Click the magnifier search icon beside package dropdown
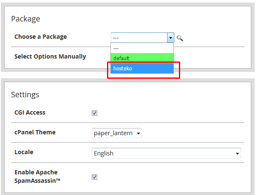The width and height of the screenshot is (258, 195). (180, 38)
